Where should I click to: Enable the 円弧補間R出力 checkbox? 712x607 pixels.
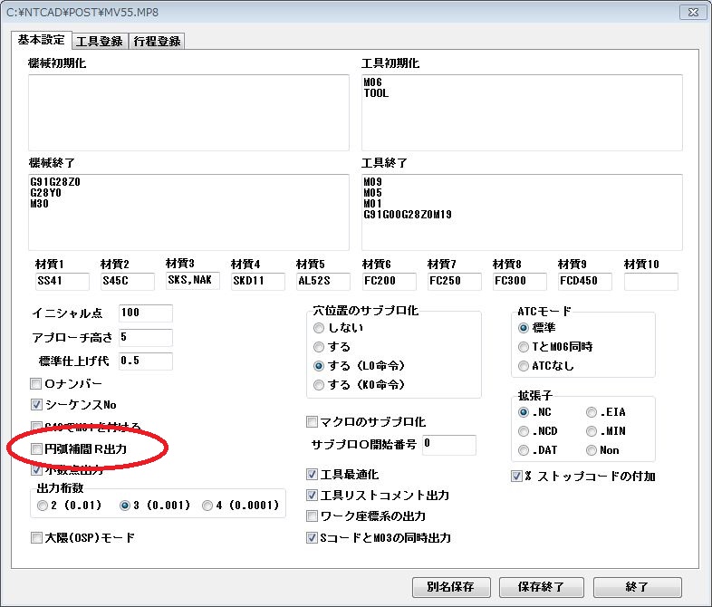point(36,449)
